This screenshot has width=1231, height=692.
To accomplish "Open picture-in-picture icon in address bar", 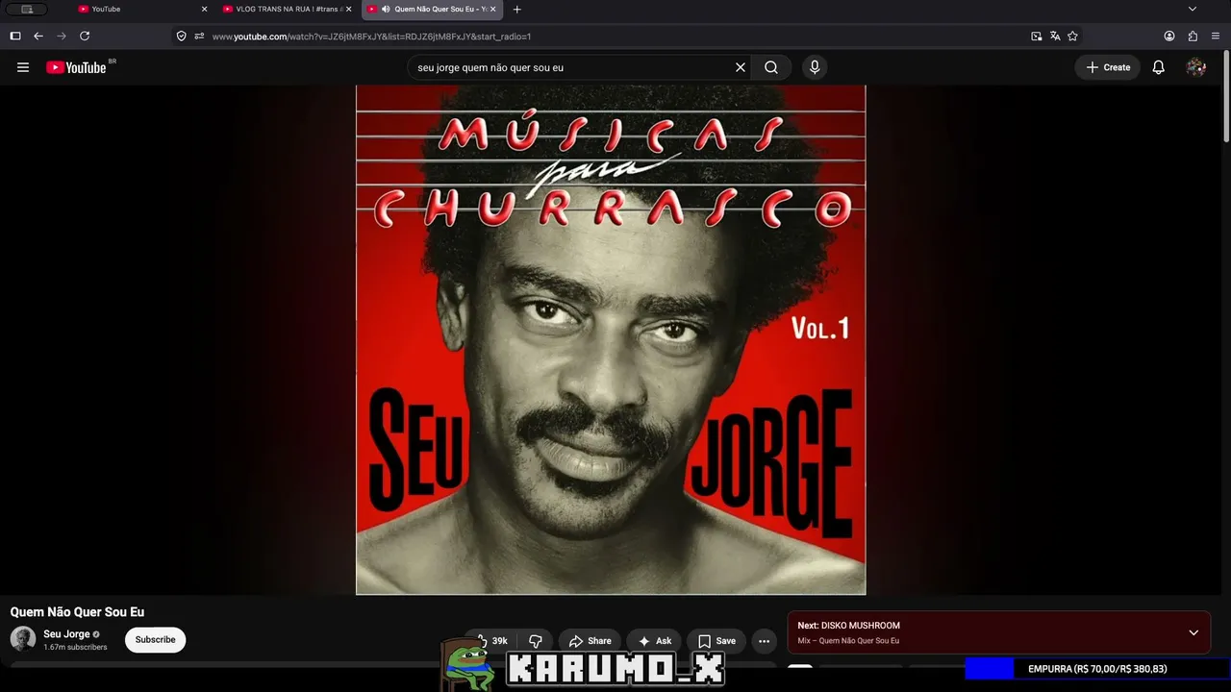I will point(1037,37).
